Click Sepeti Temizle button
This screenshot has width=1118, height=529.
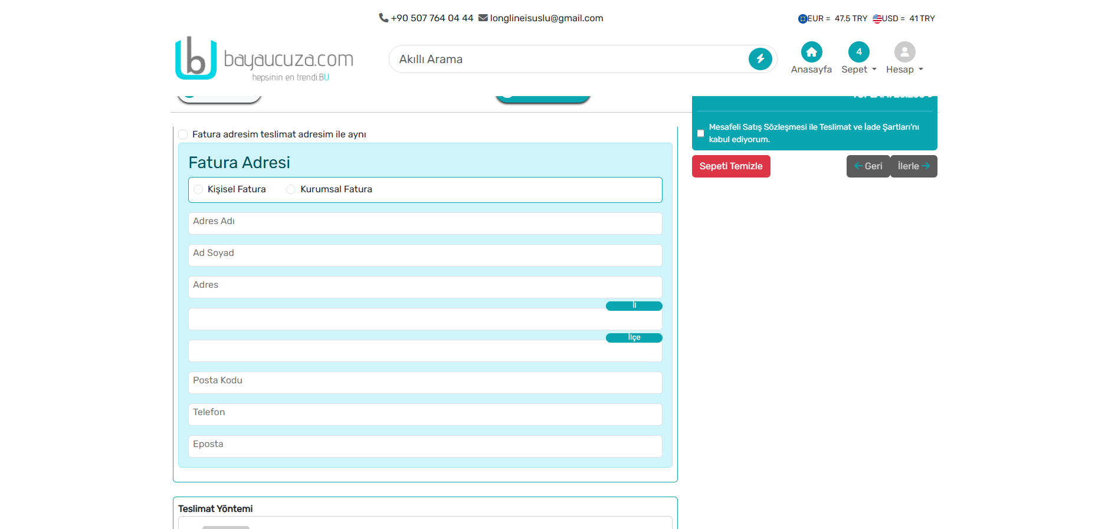pos(731,166)
